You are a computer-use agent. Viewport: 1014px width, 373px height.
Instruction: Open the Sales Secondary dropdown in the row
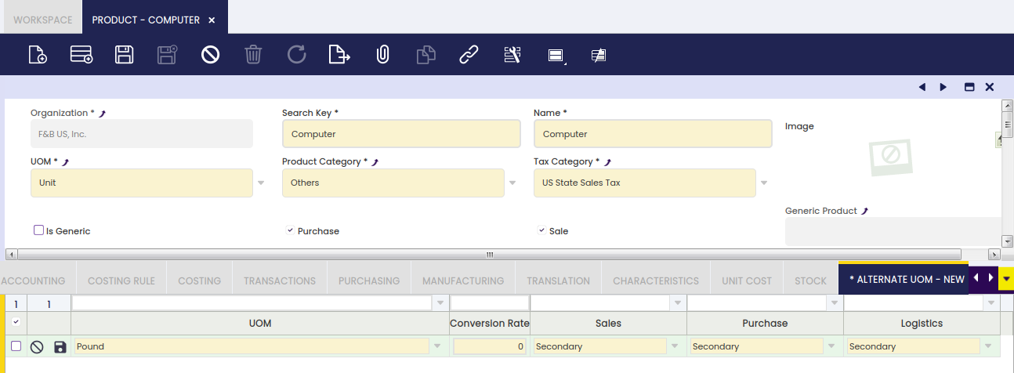point(675,346)
